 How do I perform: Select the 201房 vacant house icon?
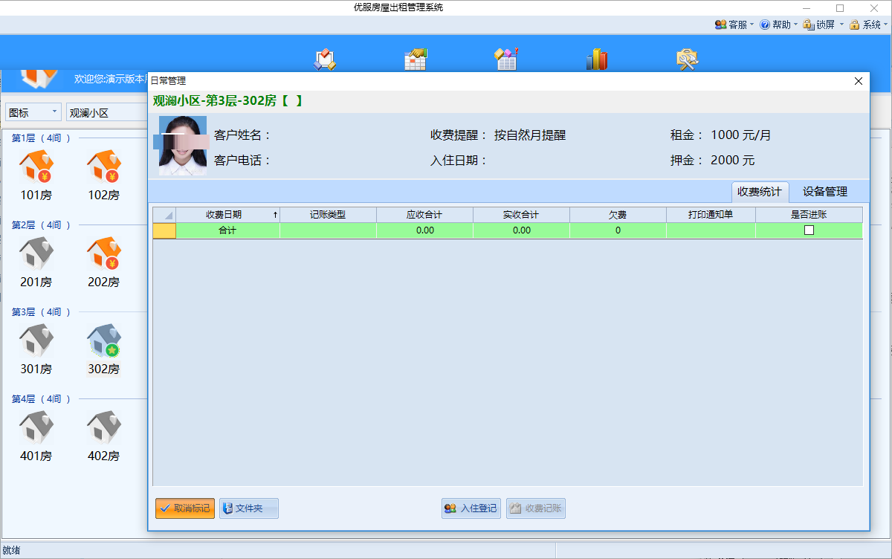click(x=36, y=254)
